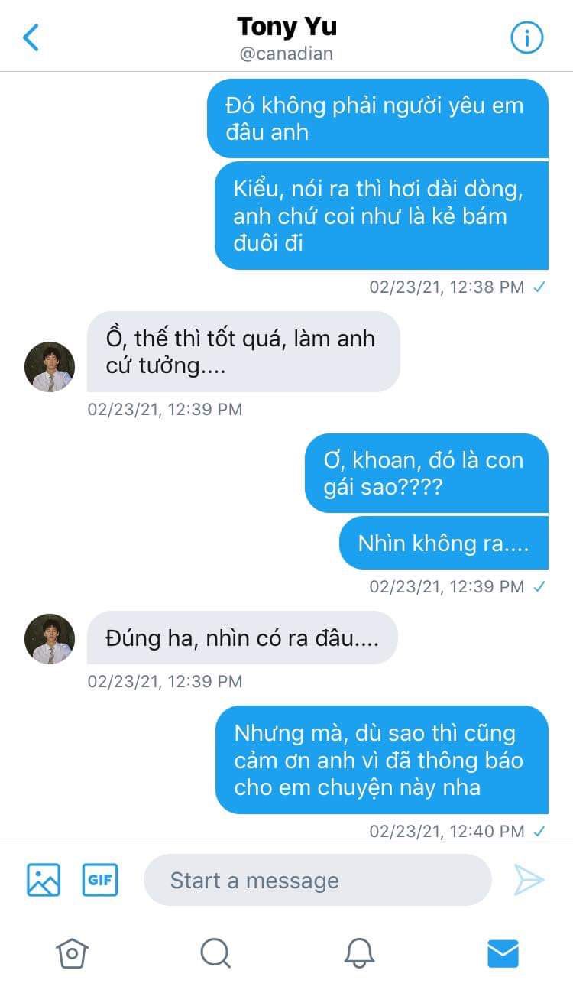Open conversation info icon
Screen dimensions: 573x993
click(x=526, y=37)
